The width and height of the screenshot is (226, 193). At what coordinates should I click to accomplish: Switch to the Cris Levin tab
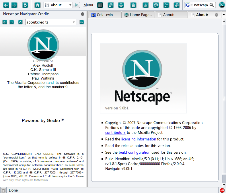(x=105, y=15)
